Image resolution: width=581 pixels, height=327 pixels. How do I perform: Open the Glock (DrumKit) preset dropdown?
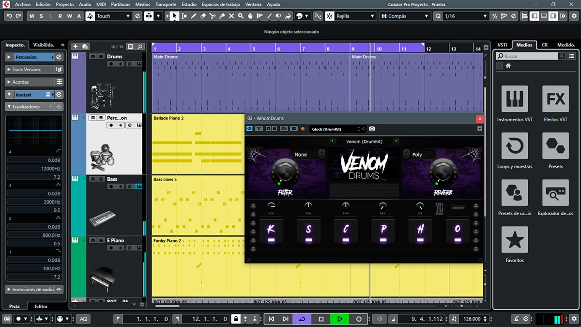[x=338, y=129]
